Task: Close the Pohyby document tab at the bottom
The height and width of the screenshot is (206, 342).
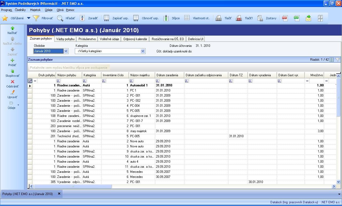Action: coord(59,194)
